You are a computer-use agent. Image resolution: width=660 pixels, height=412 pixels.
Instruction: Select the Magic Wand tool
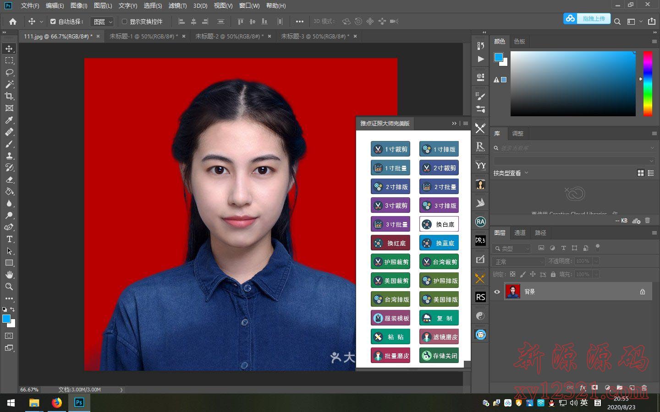click(9, 84)
